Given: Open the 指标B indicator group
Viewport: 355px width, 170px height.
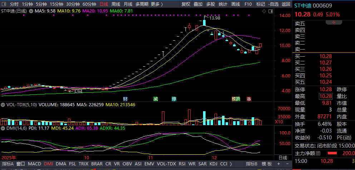Looking at the screenshot, I should click(x=252, y=164).
